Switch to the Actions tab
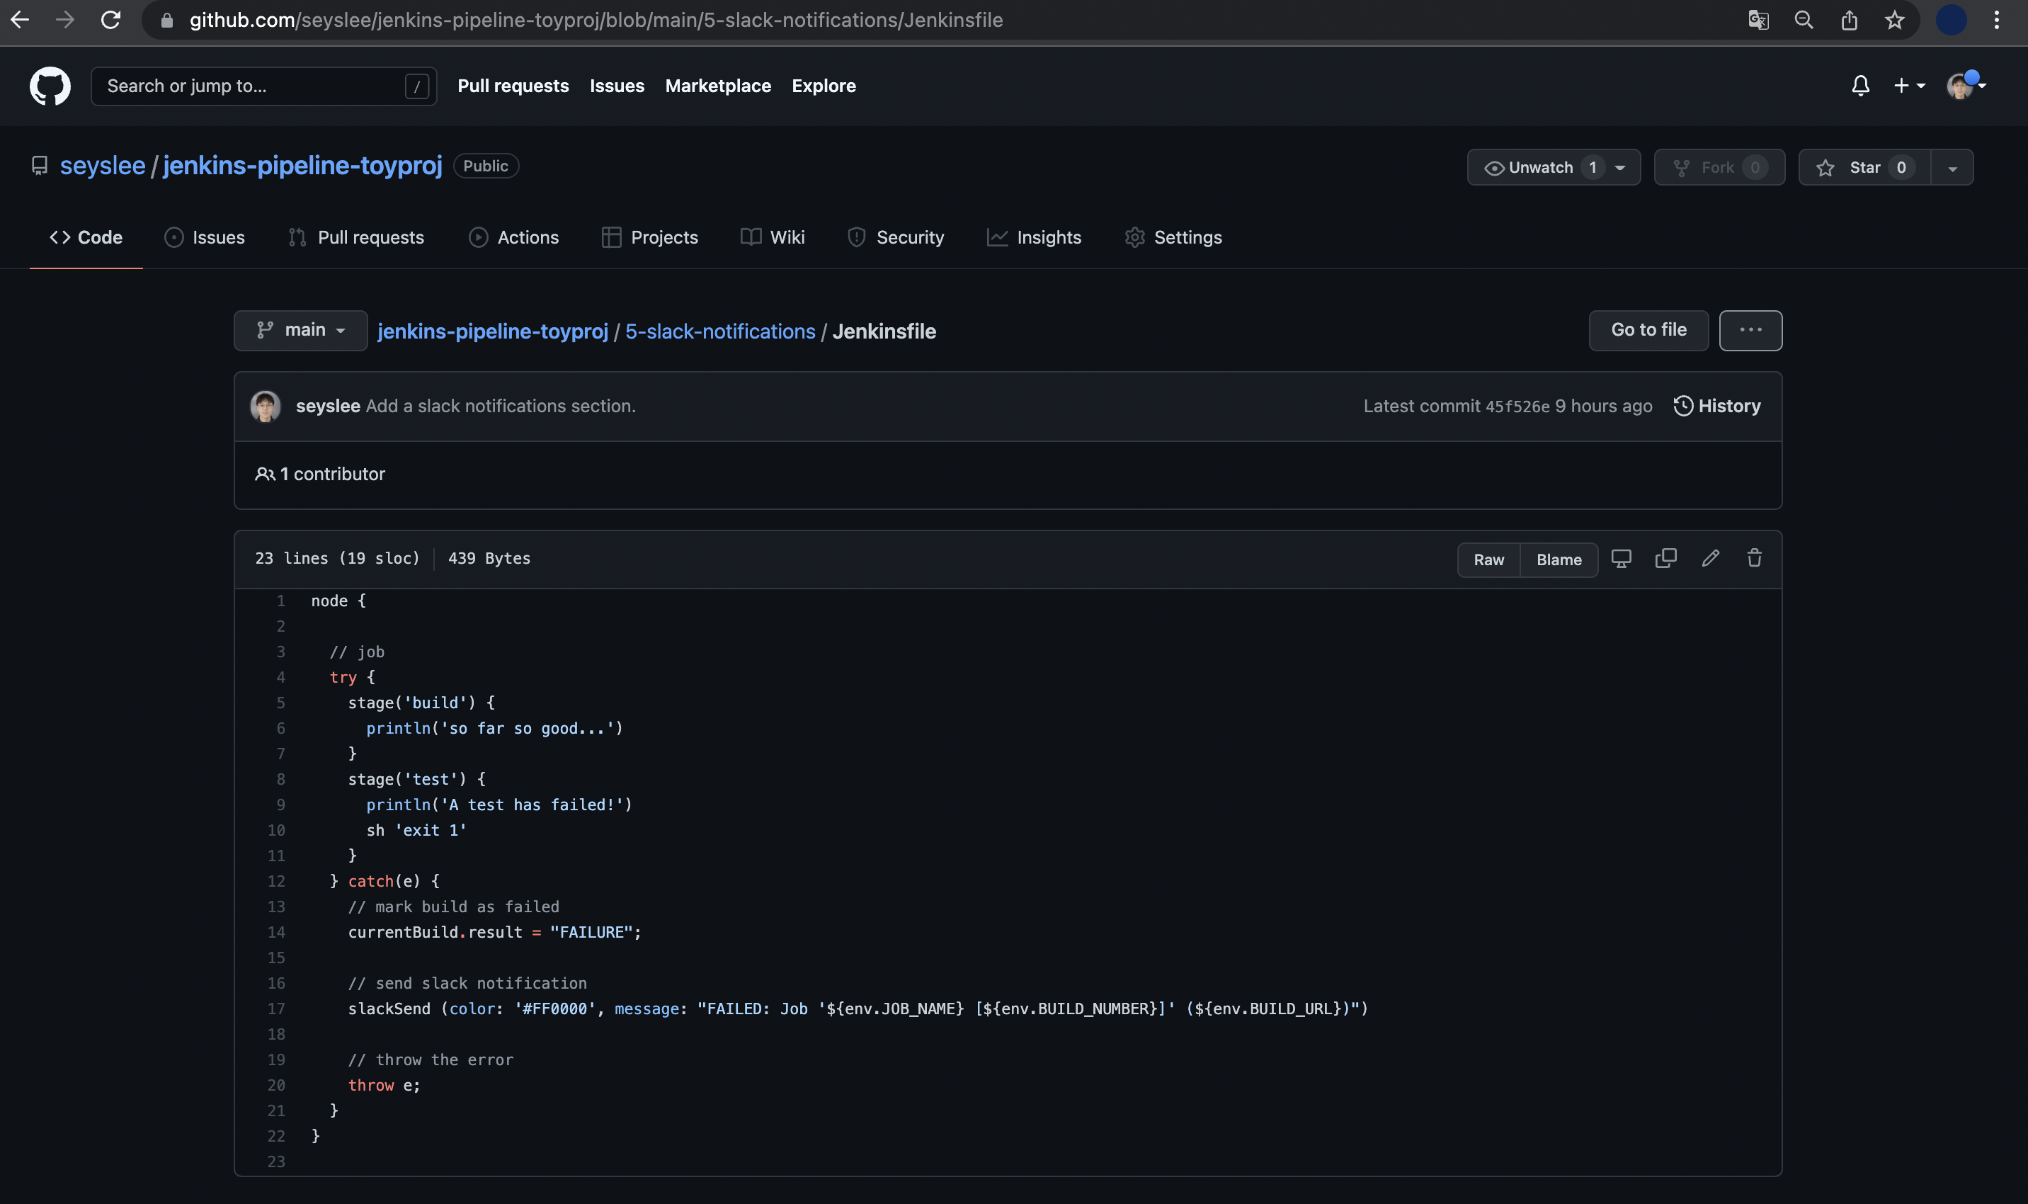Viewport: 2028px width, 1204px height. (x=513, y=238)
